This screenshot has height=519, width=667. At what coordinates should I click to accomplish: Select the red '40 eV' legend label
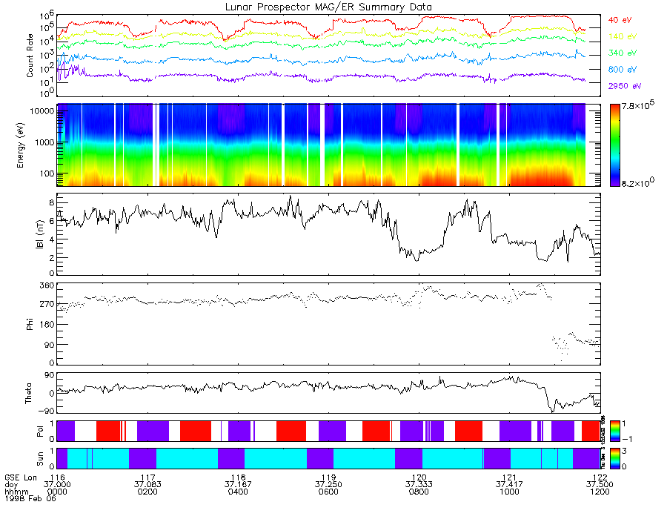pos(620,20)
